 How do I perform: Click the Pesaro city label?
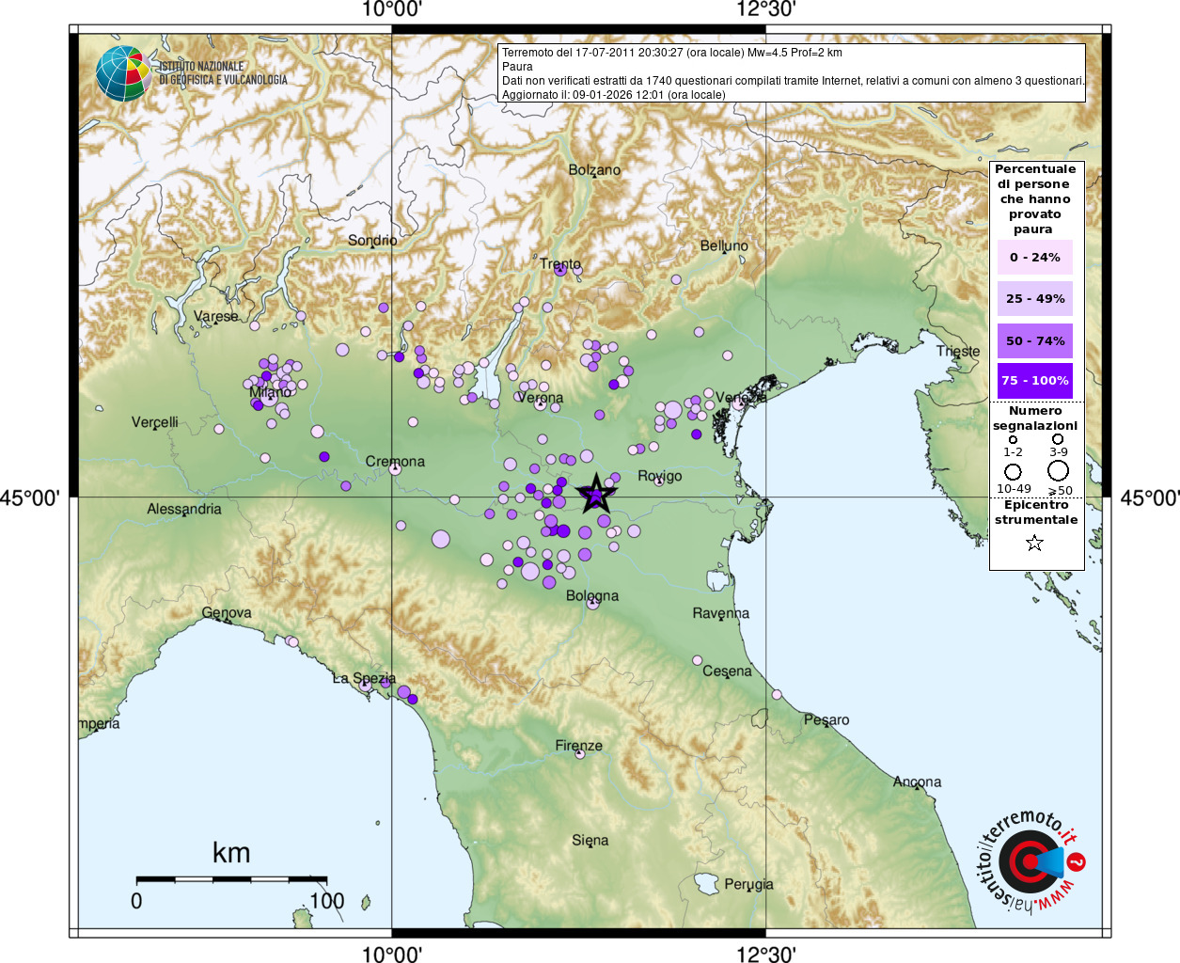(x=826, y=720)
